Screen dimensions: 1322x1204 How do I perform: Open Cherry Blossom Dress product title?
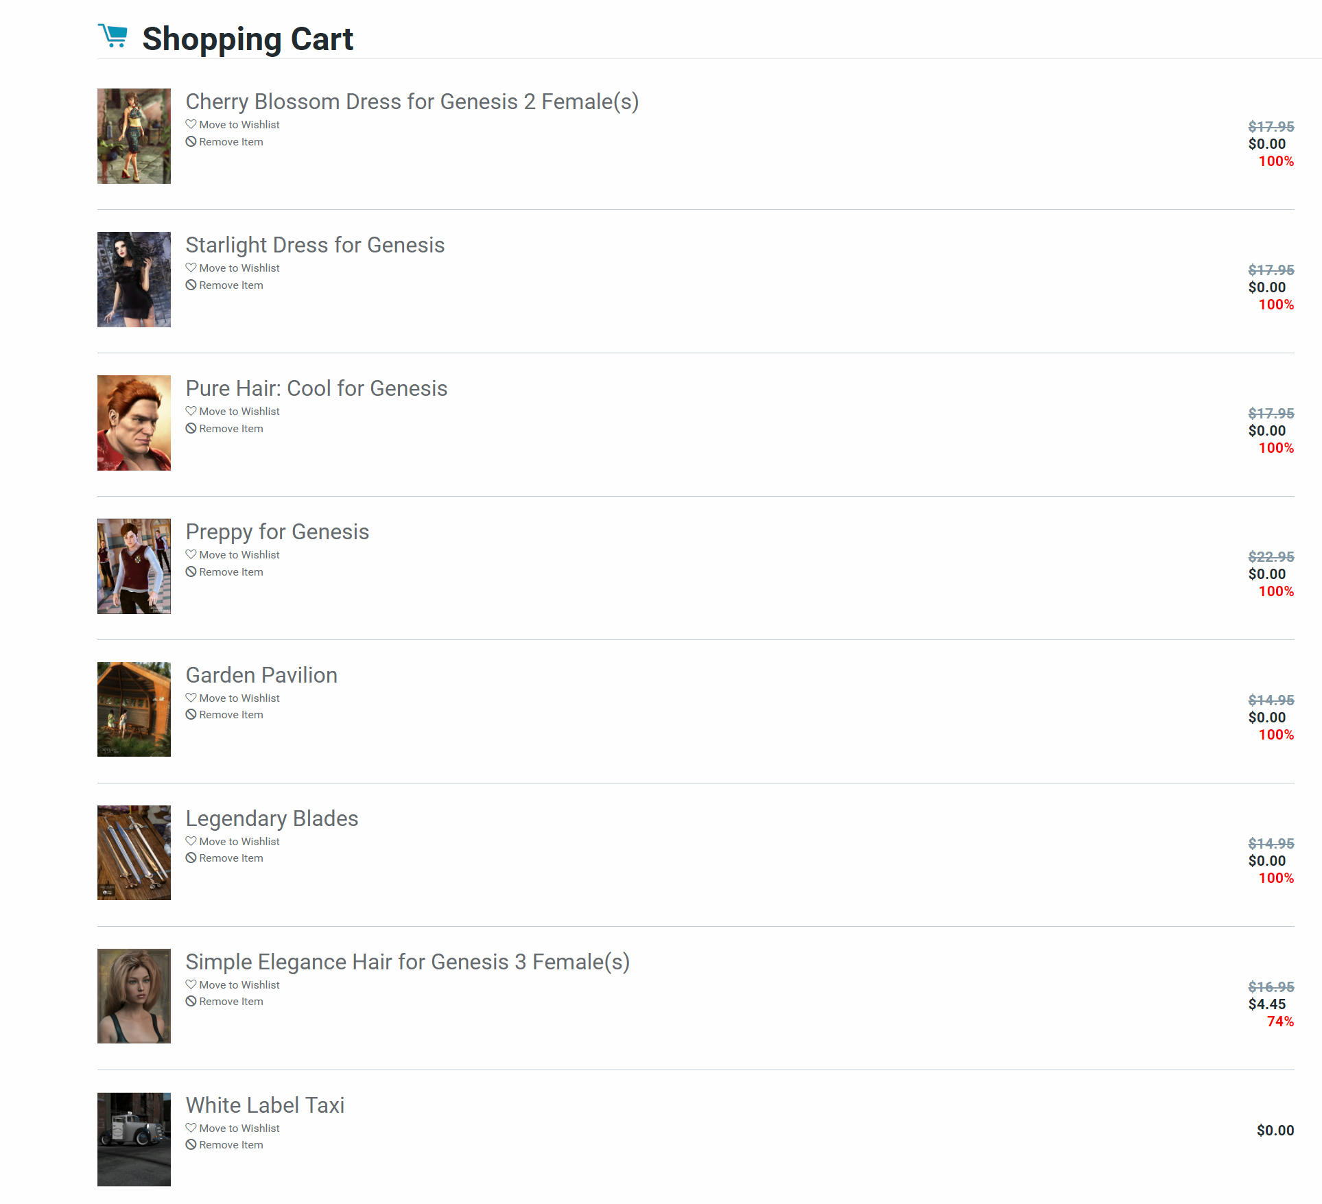click(x=412, y=102)
